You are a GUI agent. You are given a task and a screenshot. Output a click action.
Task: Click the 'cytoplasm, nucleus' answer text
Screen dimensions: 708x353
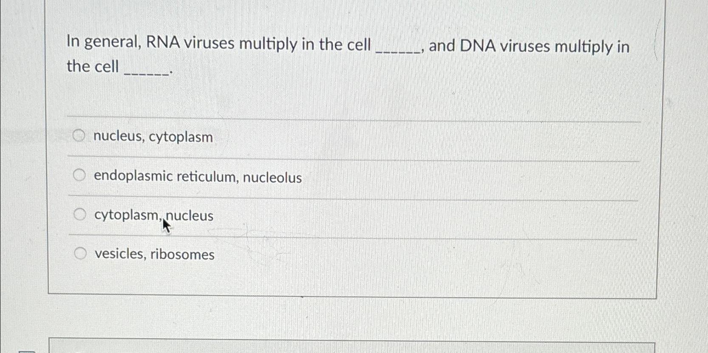pyautogui.click(x=154, y=215)
